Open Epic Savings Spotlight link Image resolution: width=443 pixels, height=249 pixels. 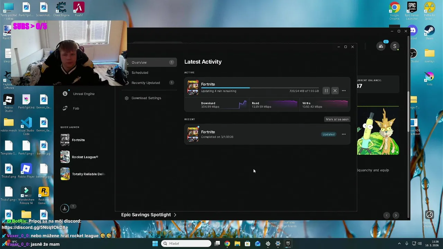point(149,215)
